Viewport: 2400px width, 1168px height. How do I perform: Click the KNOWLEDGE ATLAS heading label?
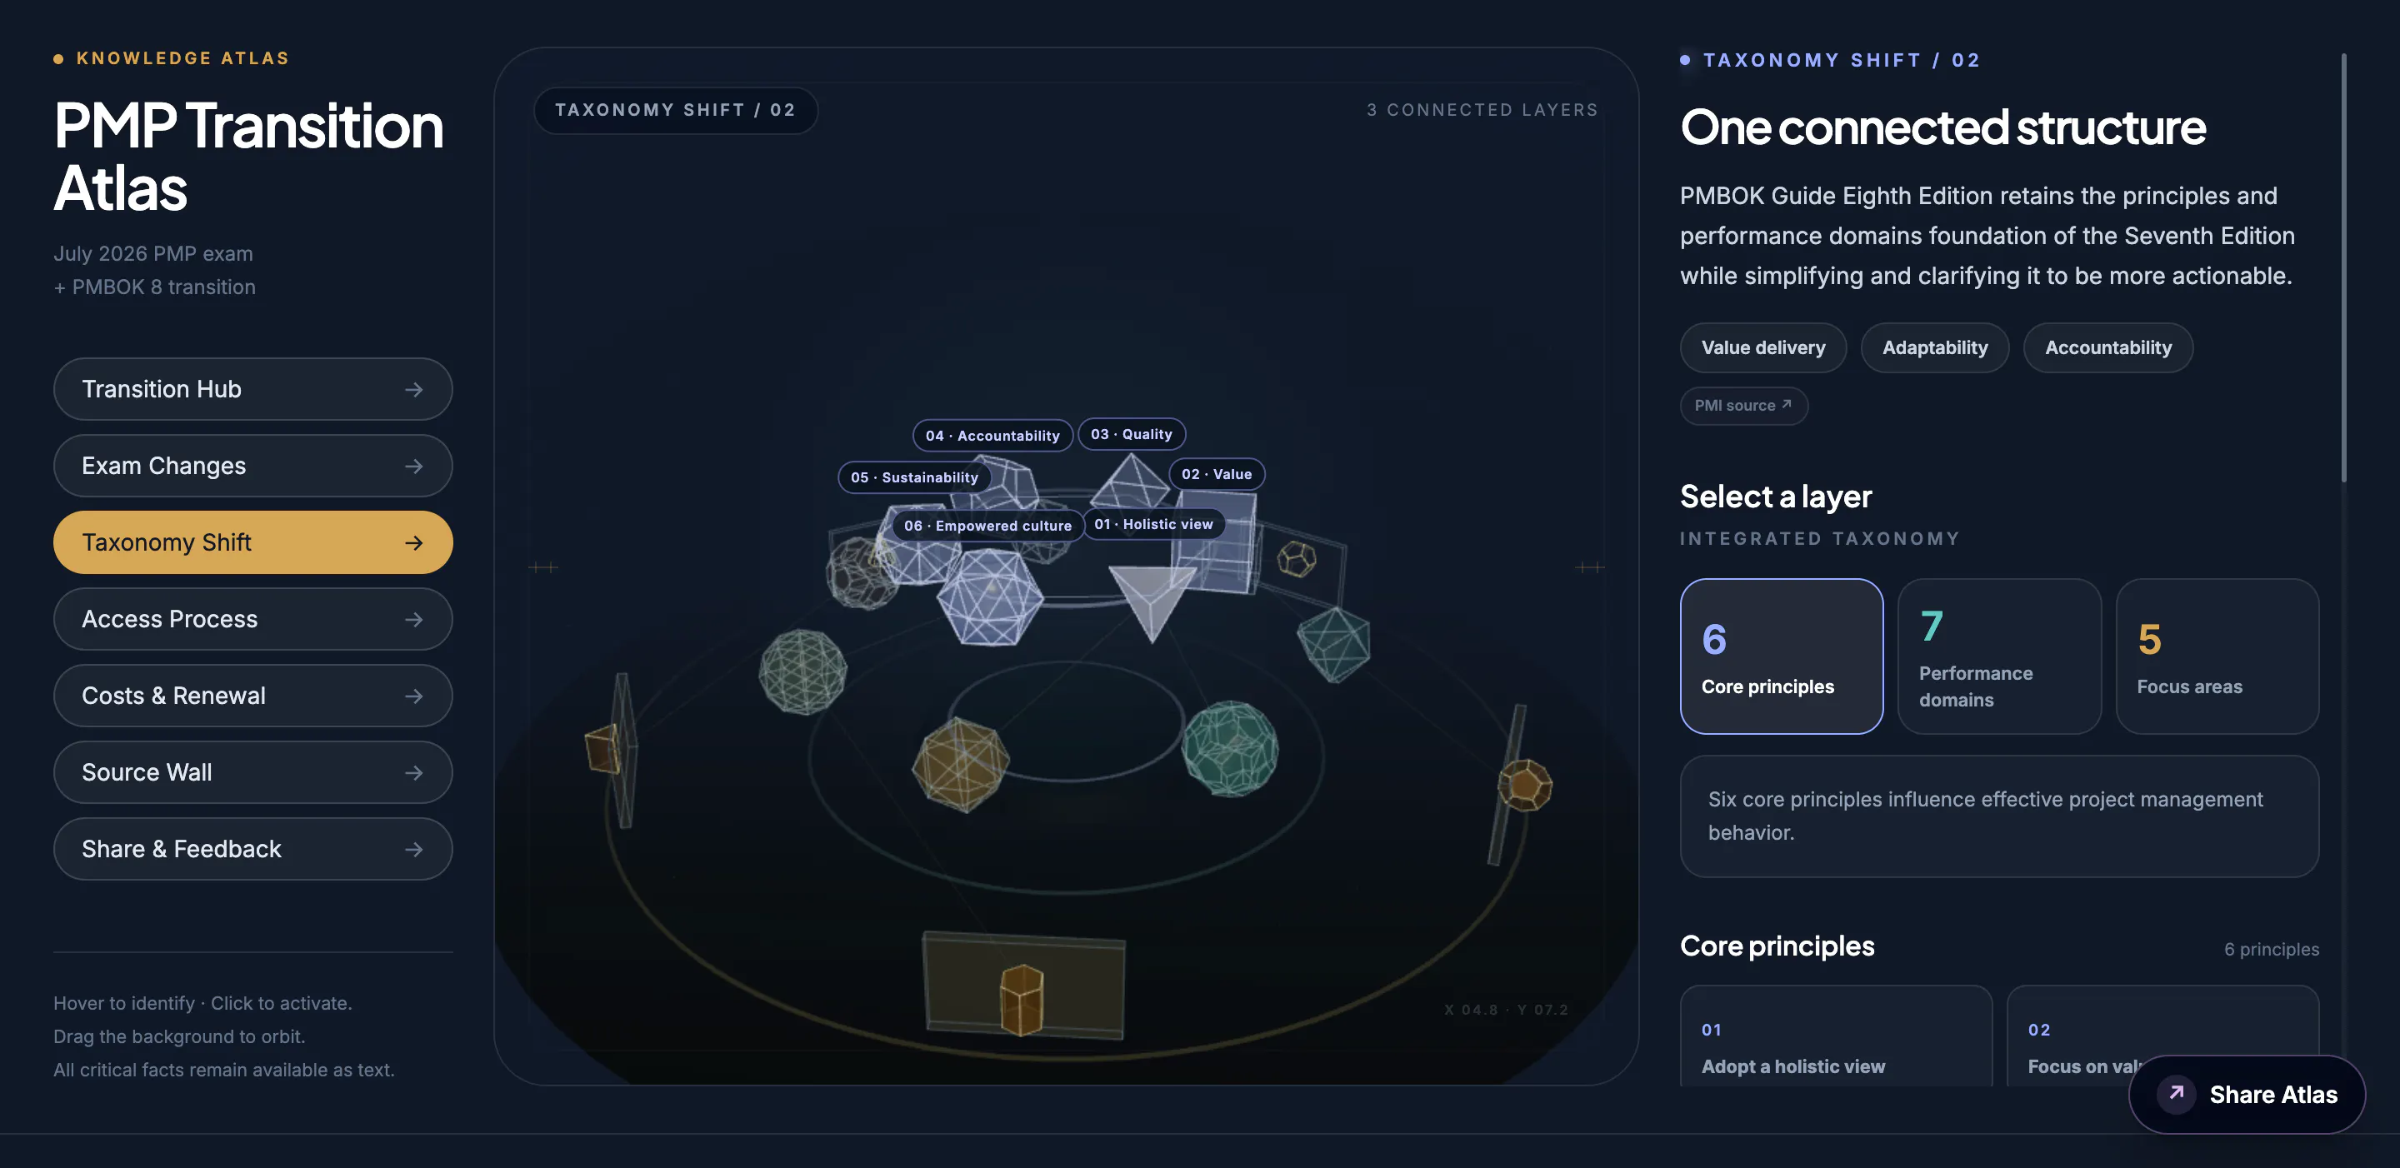[182, 57]
